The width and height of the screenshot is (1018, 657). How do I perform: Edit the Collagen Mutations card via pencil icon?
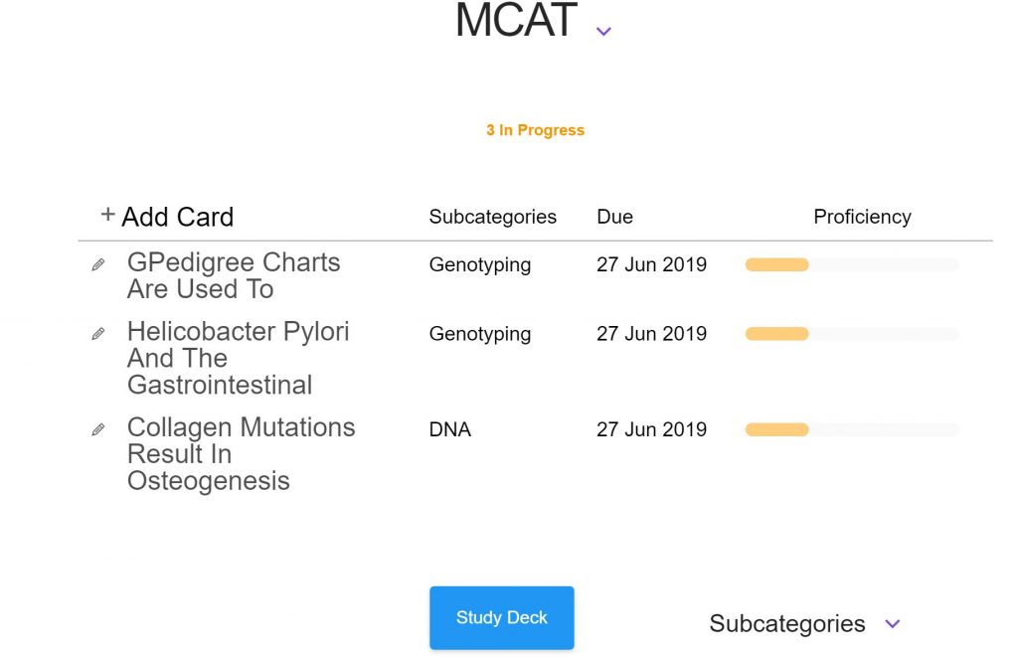point(98,429)
